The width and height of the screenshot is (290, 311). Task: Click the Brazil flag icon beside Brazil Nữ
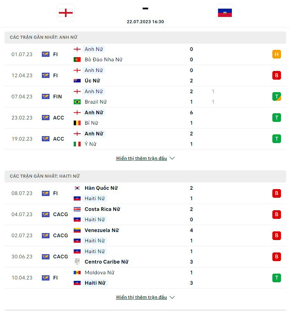click(x=77, y=102)
